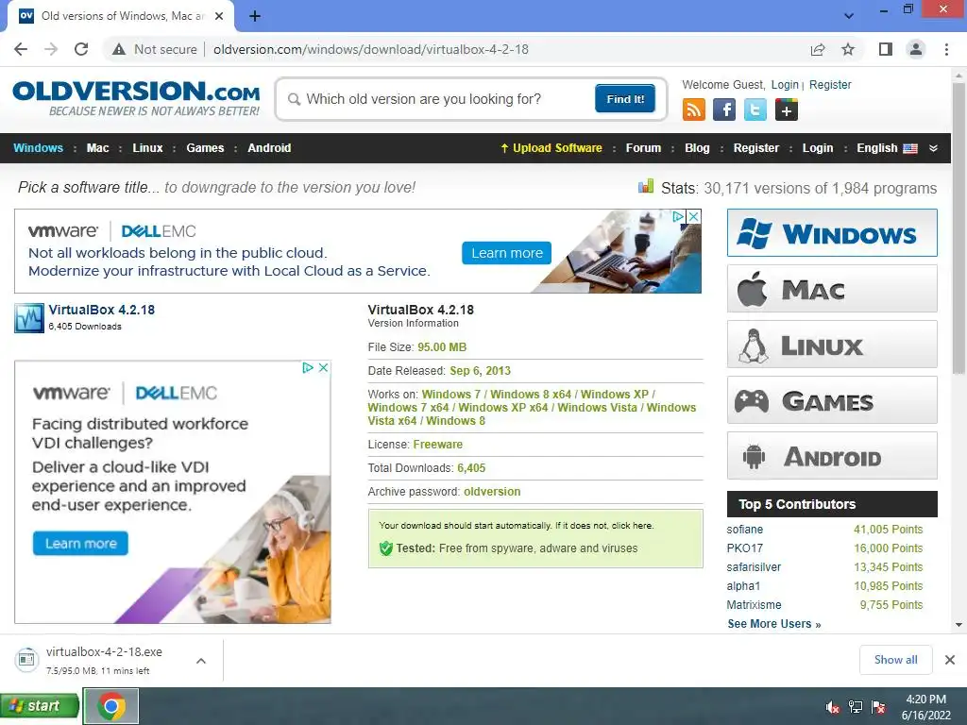This screenshot has height=725, width=967.
Task: Open the Linux nav menu item
Action: [x=147, y=148]
